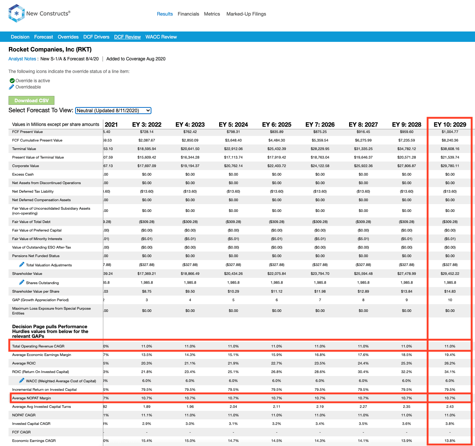
Task: Click the EY 9: 2028 column header
Action: pos(407,124)
